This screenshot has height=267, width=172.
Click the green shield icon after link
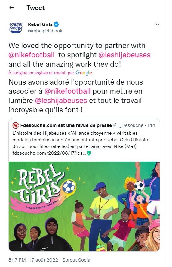coord(89,153)
